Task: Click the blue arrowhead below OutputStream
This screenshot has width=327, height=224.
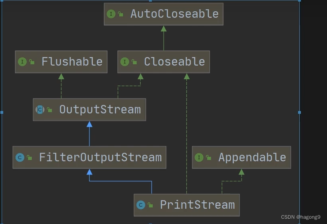Action: [90, 124]
